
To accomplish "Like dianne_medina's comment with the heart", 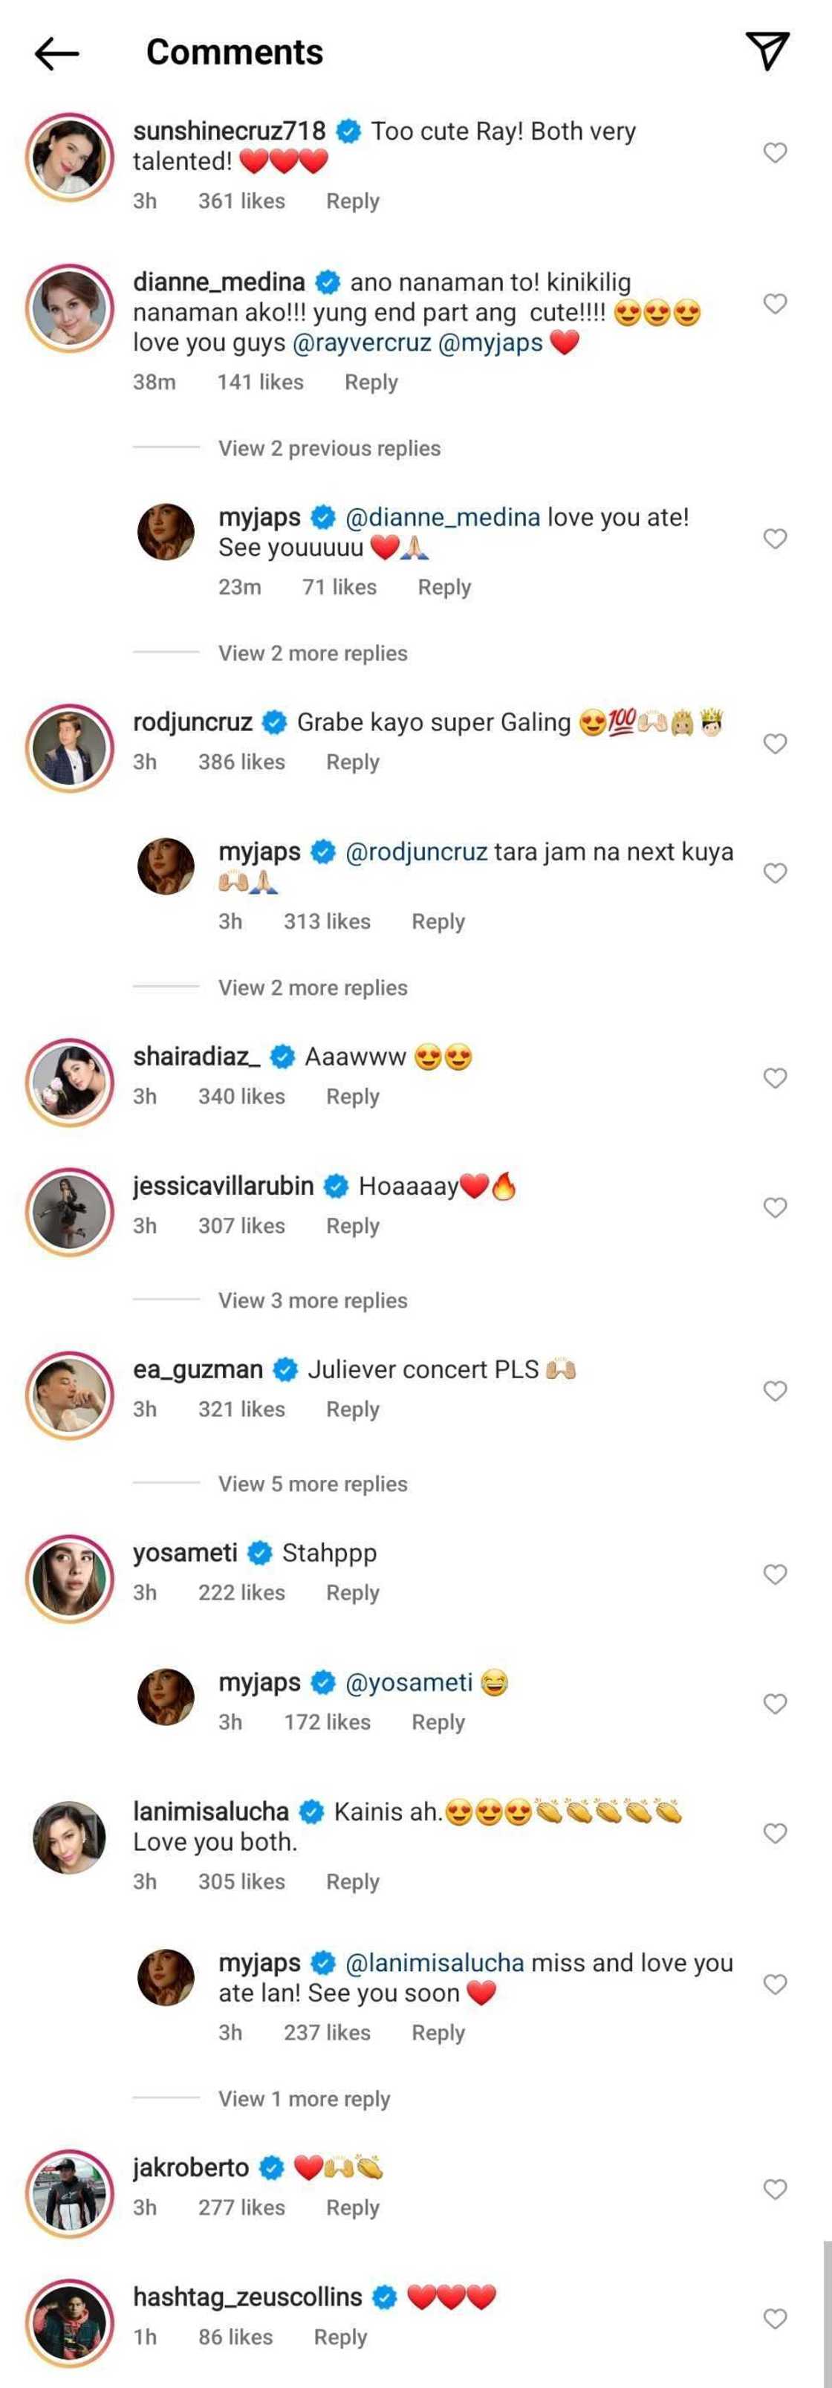I will coord(775,304).
